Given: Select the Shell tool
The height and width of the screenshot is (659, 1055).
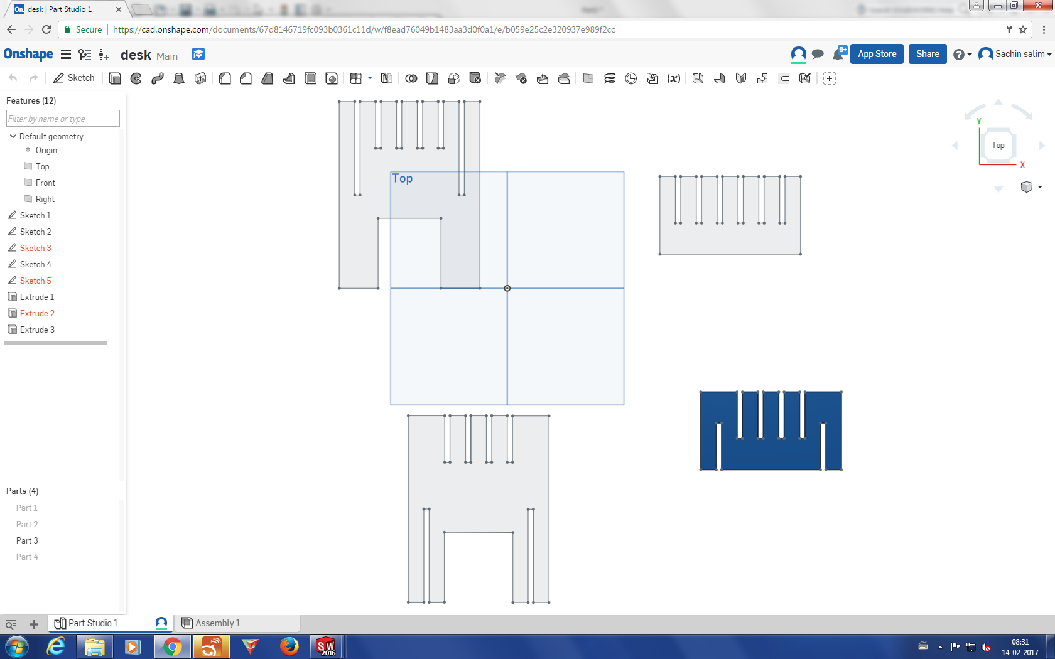Looking at the screenshot, I should 310,78.
